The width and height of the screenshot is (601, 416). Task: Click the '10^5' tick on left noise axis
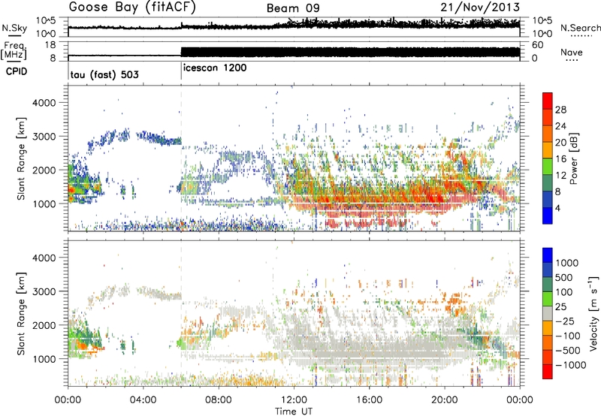pyautogui.click(x=46, y=21)
